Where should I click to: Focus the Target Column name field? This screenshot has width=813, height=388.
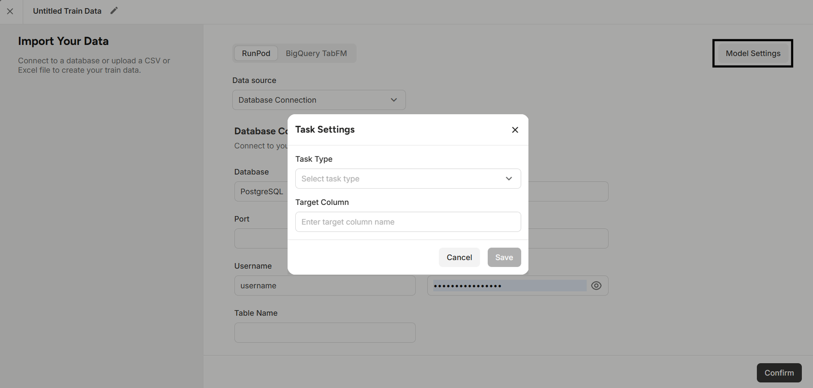408,222
